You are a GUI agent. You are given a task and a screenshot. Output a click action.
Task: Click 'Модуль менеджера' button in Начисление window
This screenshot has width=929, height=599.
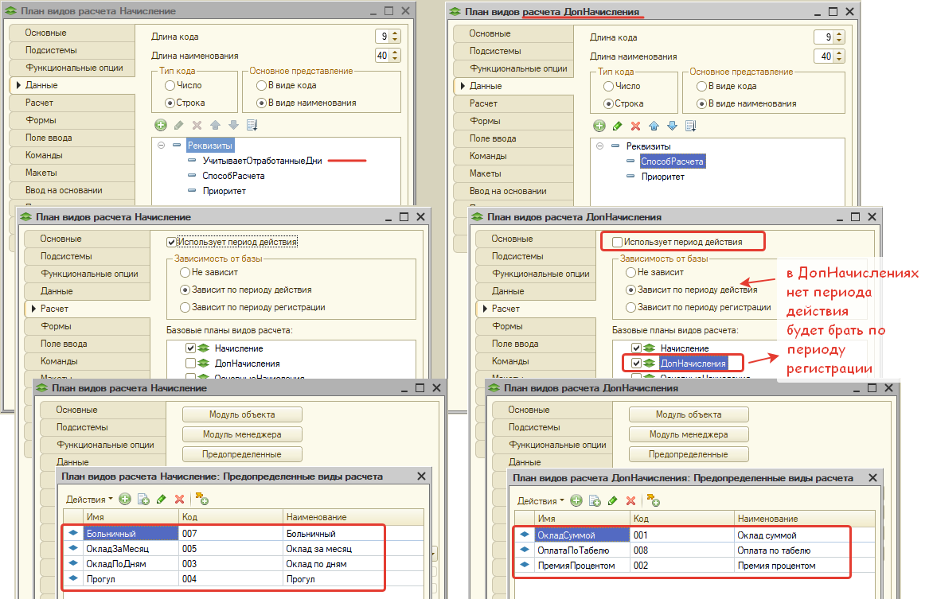pyautogui.click(x=242, y=434)
